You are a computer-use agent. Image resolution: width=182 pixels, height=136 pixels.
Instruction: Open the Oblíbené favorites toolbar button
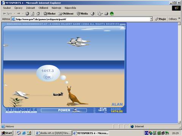(x=66, y=14)
